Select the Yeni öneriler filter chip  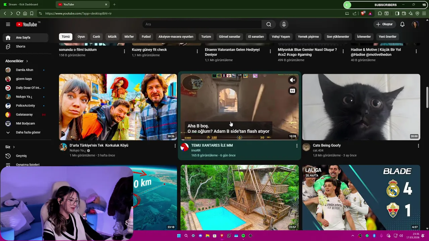click(387, 36)
